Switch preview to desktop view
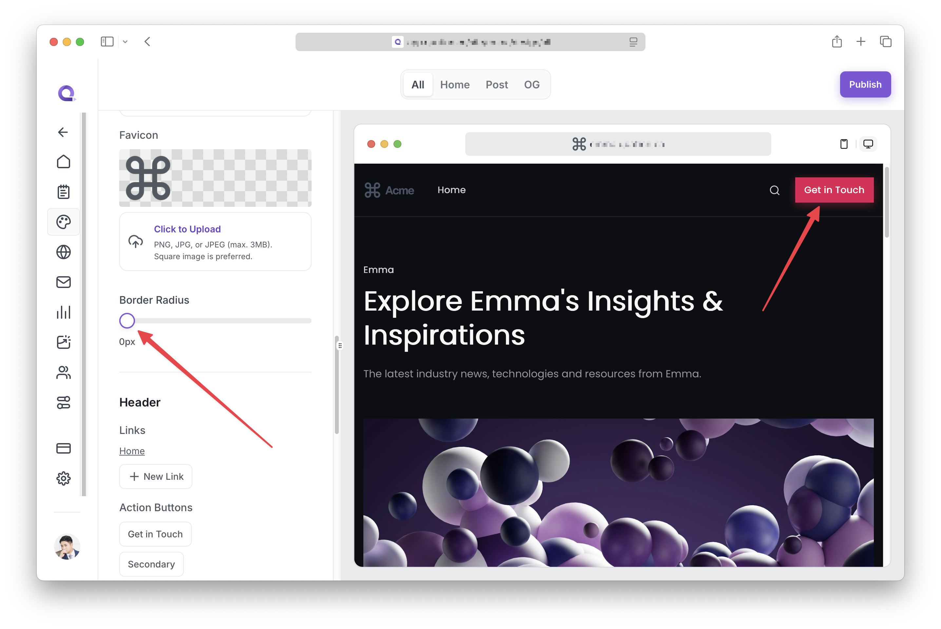The image size is (941, 629). click(868, 144)
